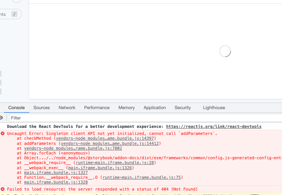Image resolution: width=282 pixels, height=195 pixels.
Task: Select the addon-docs config.js stack trace line
Action: coord(149,158)
